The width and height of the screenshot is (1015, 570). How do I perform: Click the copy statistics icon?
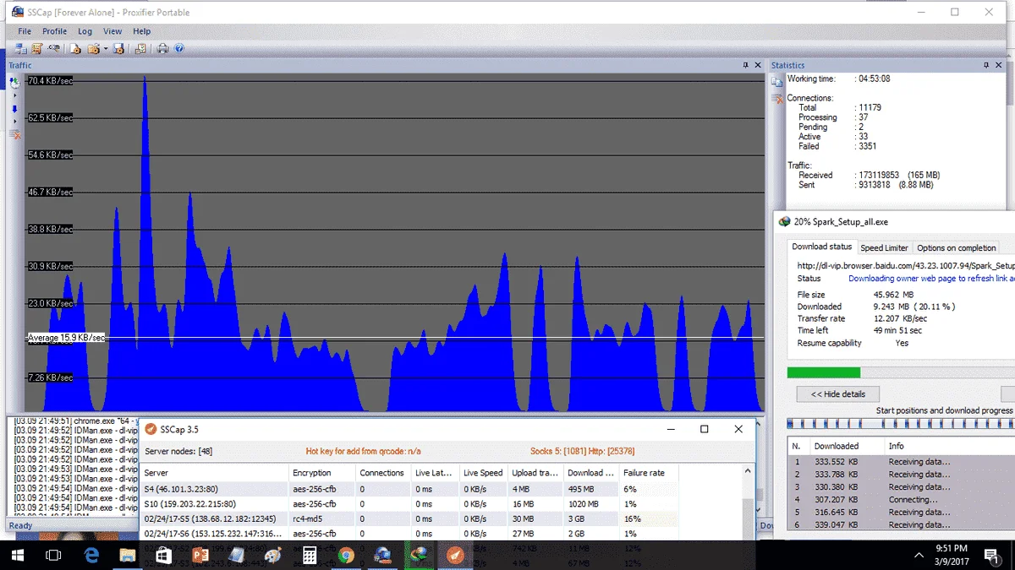pos(777,82)
